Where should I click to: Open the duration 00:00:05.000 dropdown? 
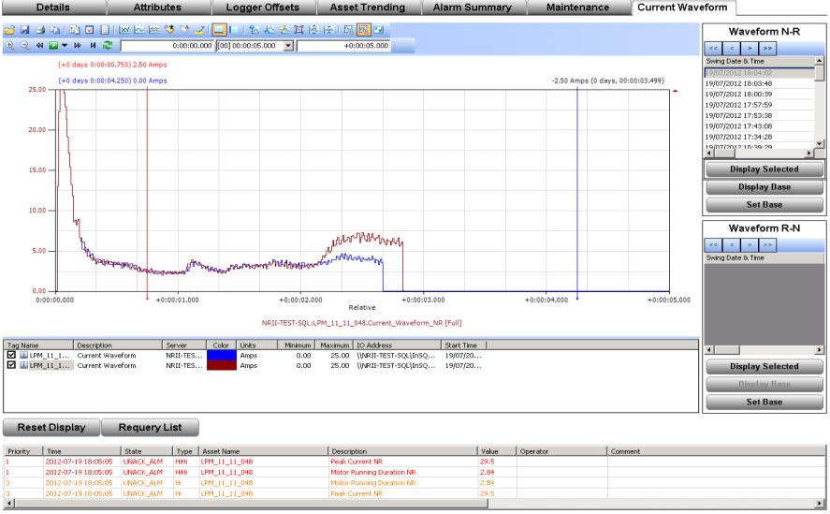point(288,46)
